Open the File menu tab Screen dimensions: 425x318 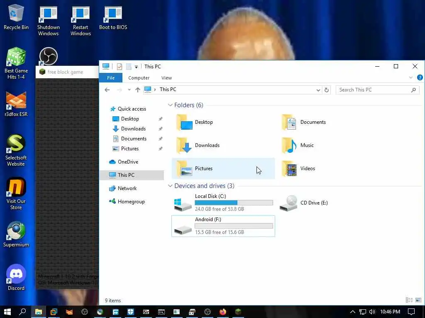pyautogui.click(x=110, y=77)
